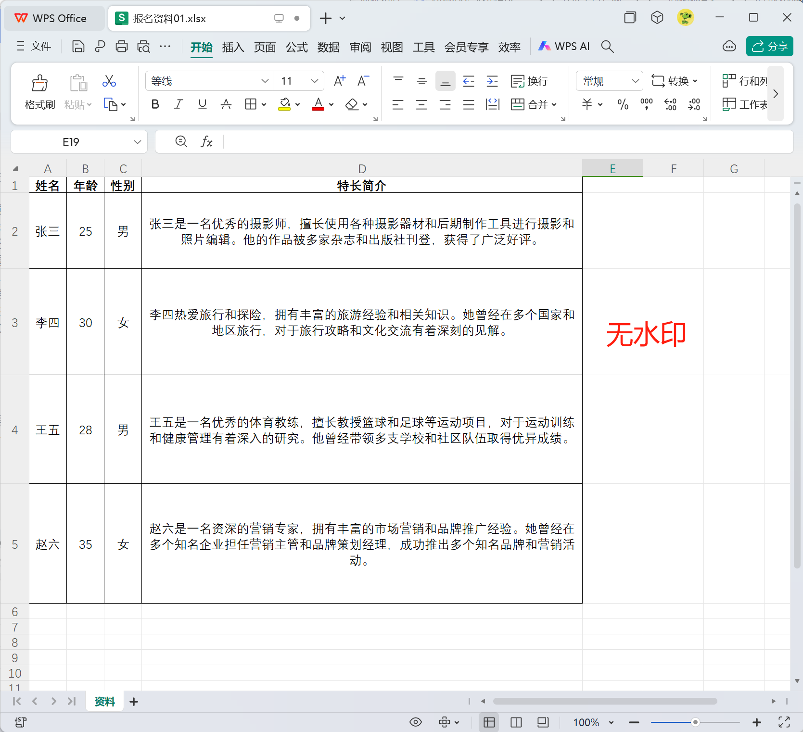
Task: Toggle italic formatting
Action: (178, 104)
